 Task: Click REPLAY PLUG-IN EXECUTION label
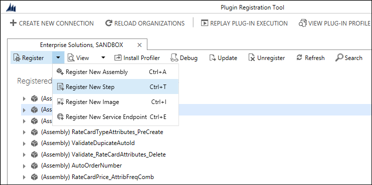point(249,23)
